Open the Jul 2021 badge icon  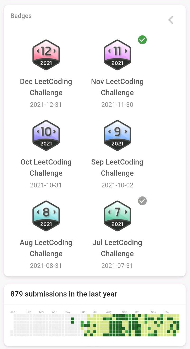(117, 216)
